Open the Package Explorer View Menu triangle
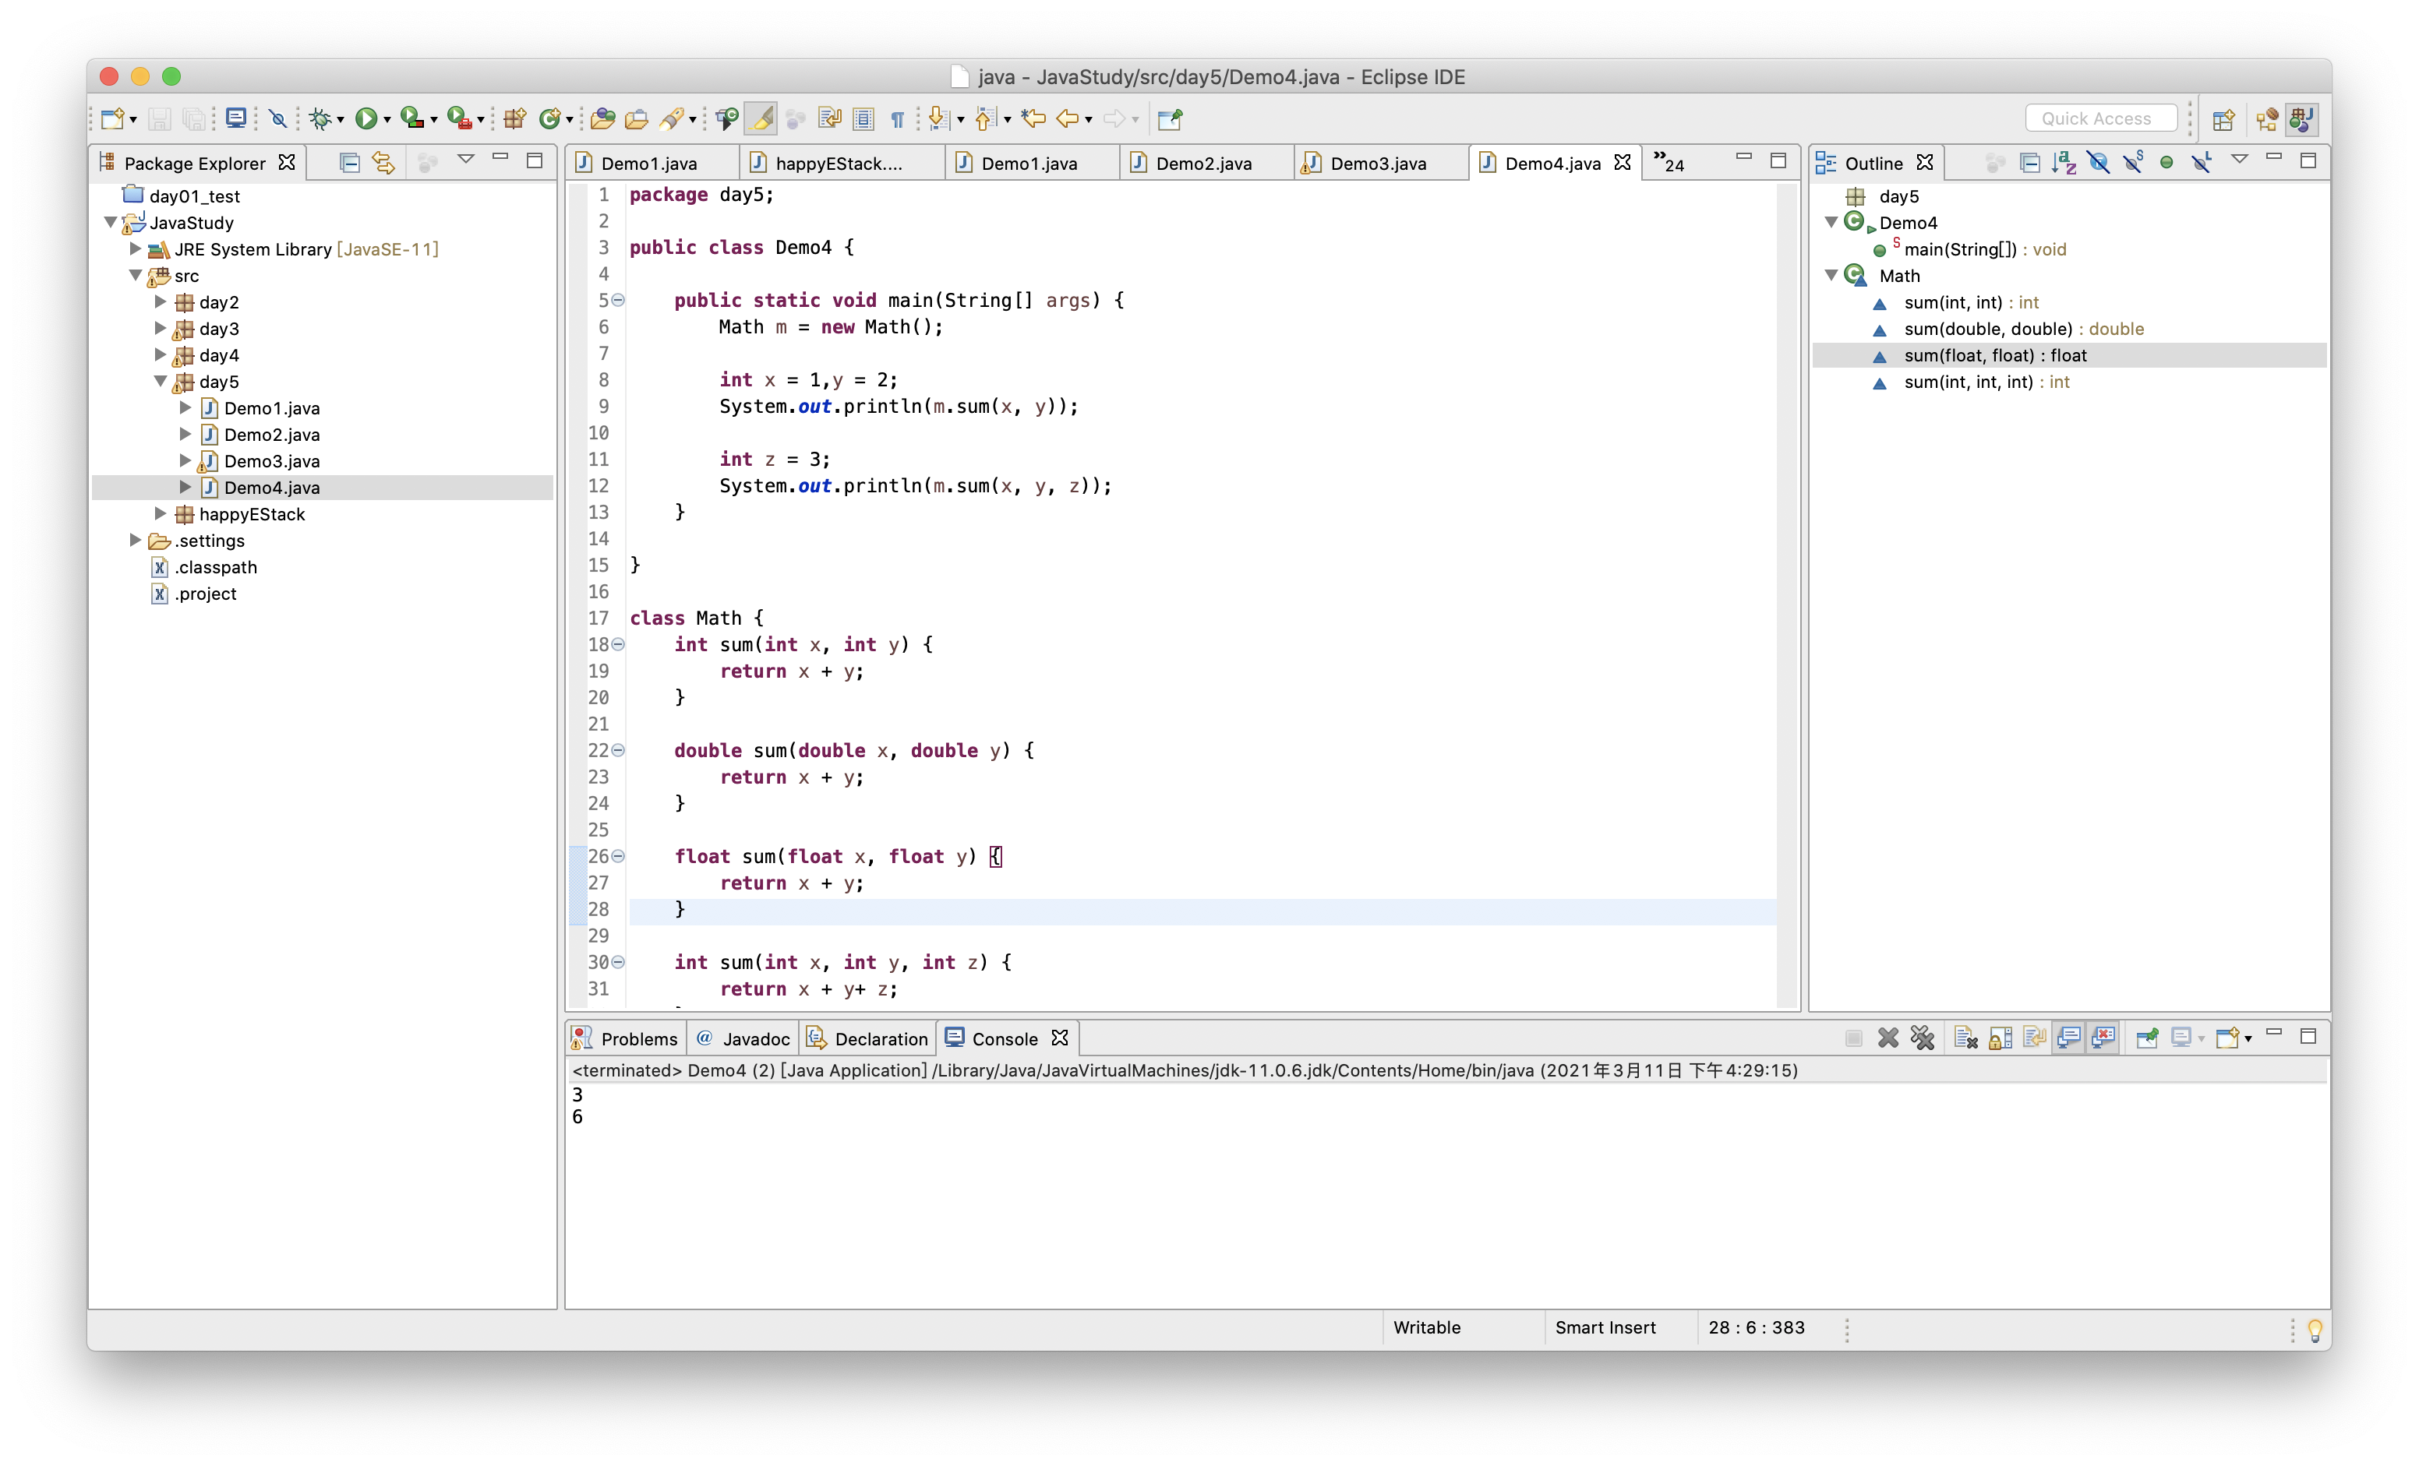2419x1466 pixels. point(465,159)
